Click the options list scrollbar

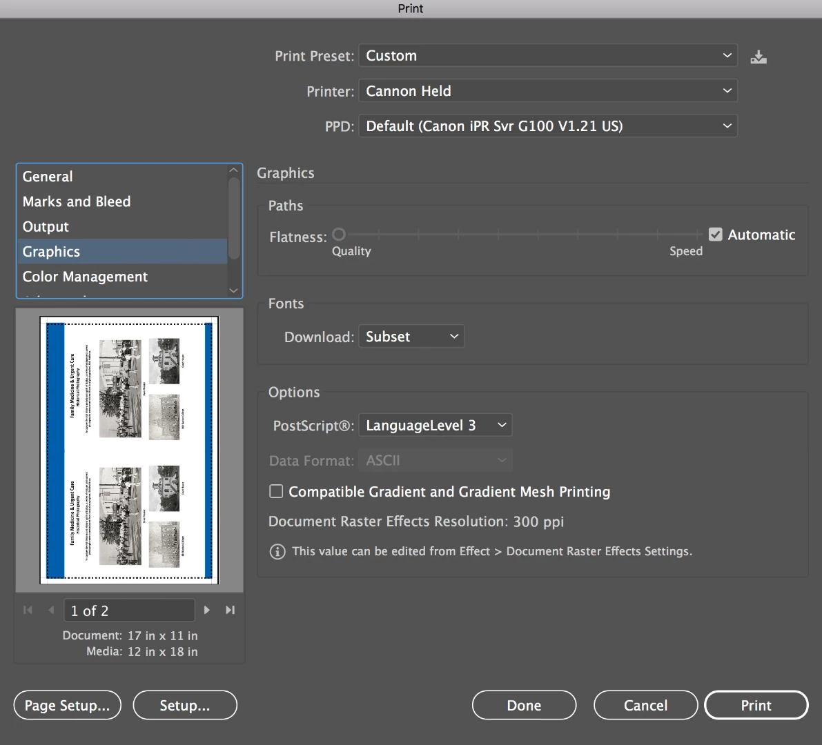(234, 218)
